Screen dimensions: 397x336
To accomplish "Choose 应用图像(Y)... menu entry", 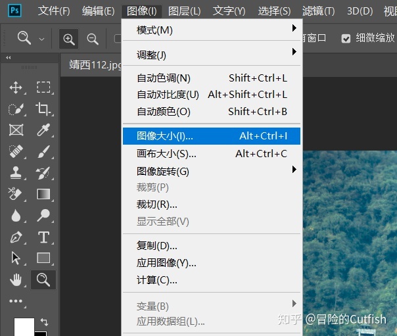I will (x=212, y=263).
